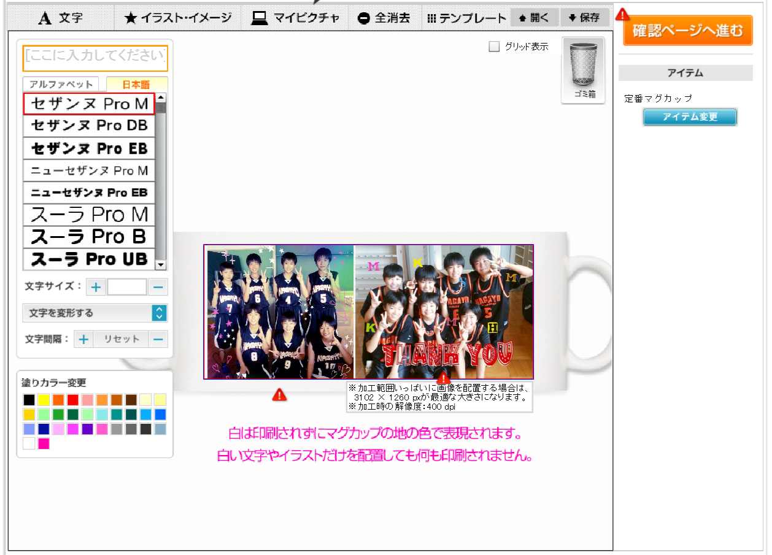Switch to the 日本語 font tab
The height and width of the screenshot is (555, 772).
click(x=136, y=85)
